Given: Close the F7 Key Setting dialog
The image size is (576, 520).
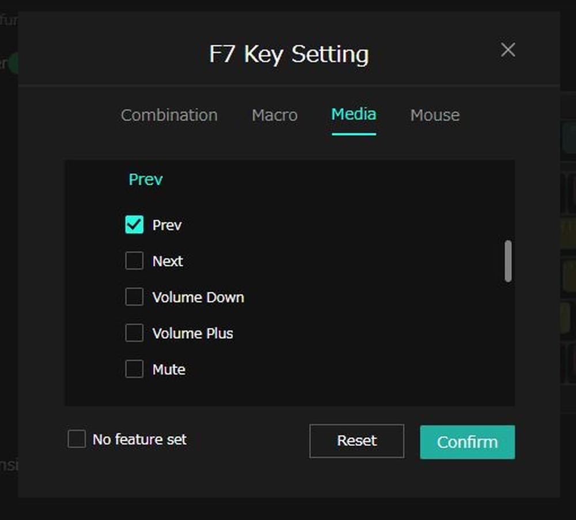Looking at the screenshot, I should tap(507, 50).
